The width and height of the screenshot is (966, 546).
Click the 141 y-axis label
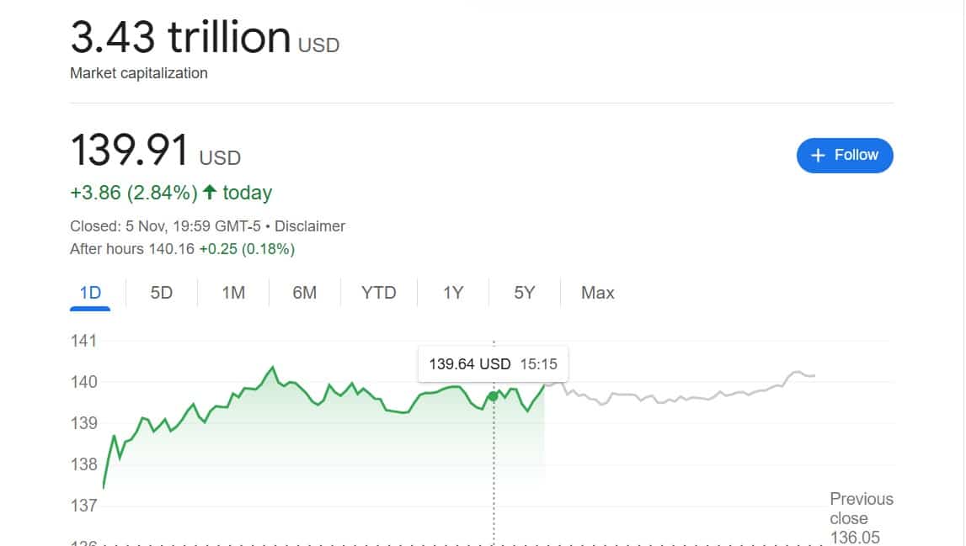tap(83, 341)
